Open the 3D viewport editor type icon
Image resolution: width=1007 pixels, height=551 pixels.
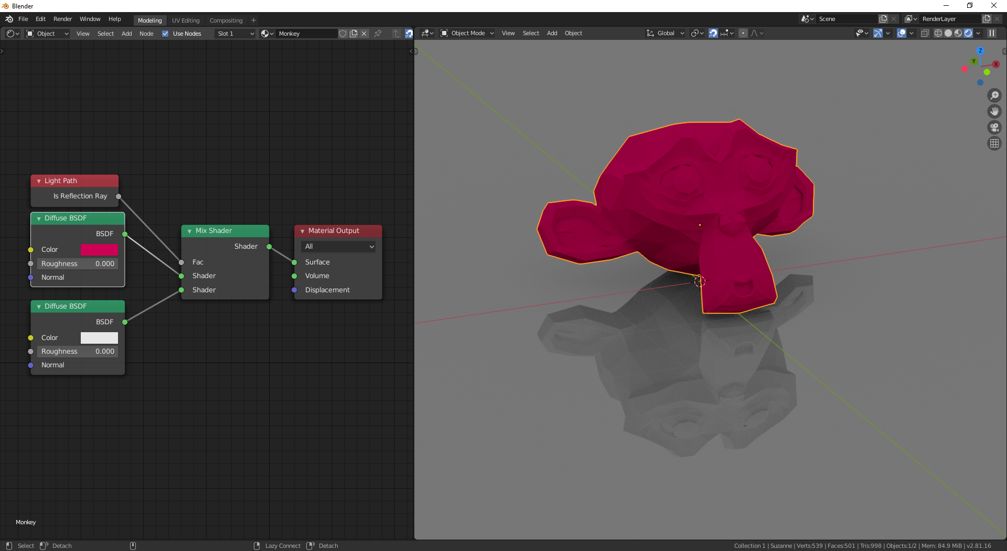[427, 33]
